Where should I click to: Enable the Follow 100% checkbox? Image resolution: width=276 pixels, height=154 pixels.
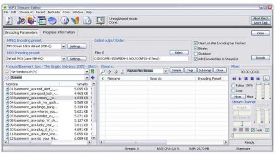(233, 86)
